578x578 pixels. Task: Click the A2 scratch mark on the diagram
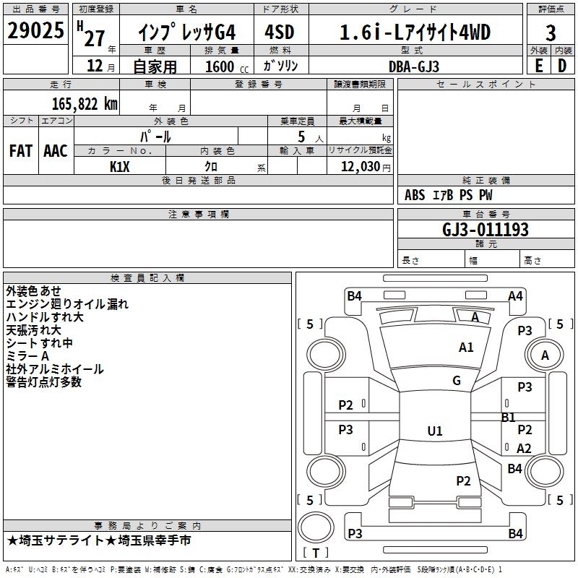[524, 449]
